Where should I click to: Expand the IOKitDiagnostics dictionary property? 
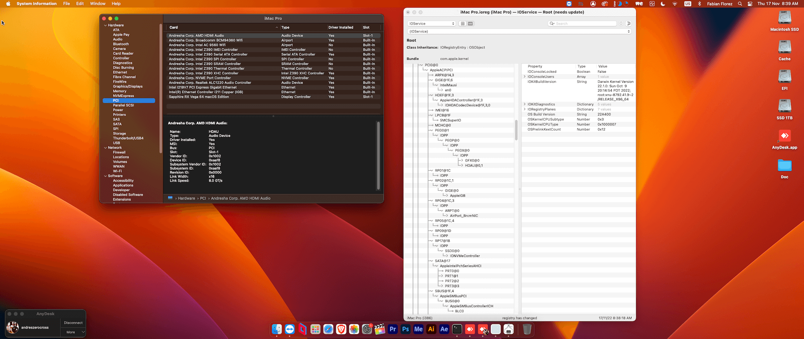pyautogui.click(x=525, y=104)
